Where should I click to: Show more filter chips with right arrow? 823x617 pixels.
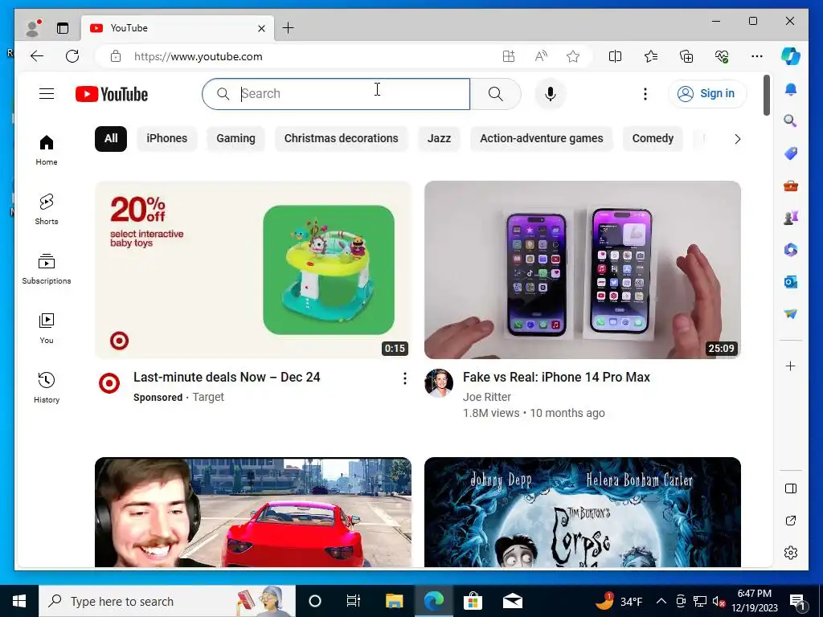[738, 139]
